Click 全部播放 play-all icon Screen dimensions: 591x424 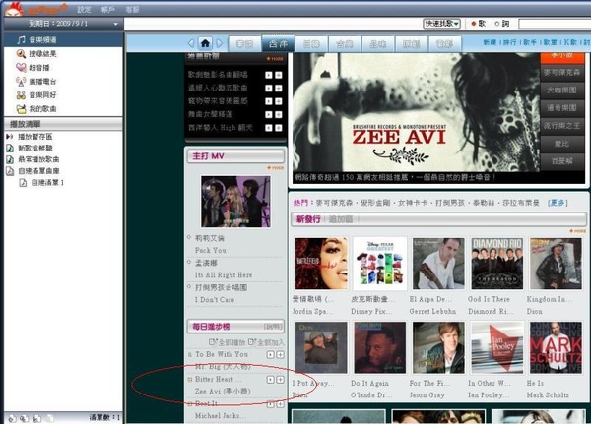(x=213, y=342)
